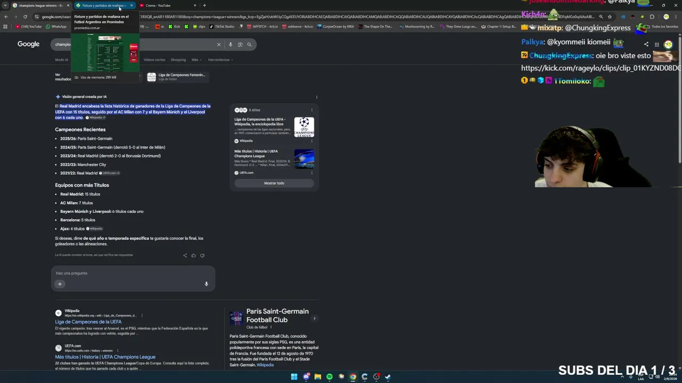Screen dimensions: 682x383
Task: Reload the current page
Action: click(x=25, y=16)
